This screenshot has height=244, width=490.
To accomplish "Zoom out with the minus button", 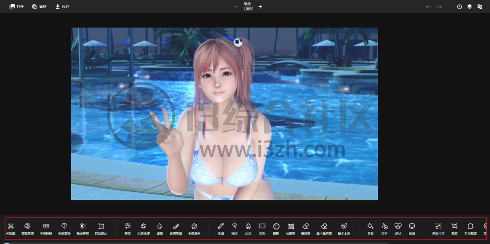I will click(236, 6).
